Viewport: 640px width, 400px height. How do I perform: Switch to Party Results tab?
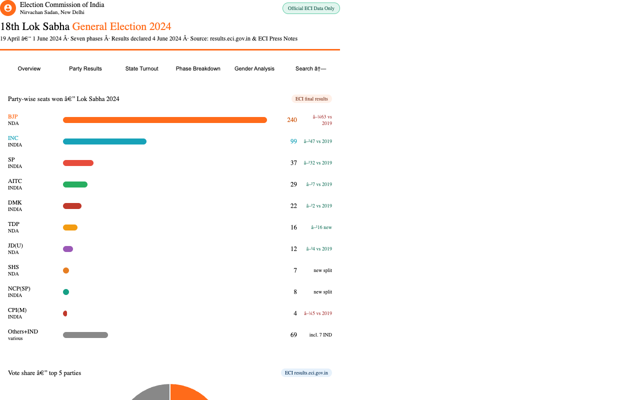pos(85,68)
